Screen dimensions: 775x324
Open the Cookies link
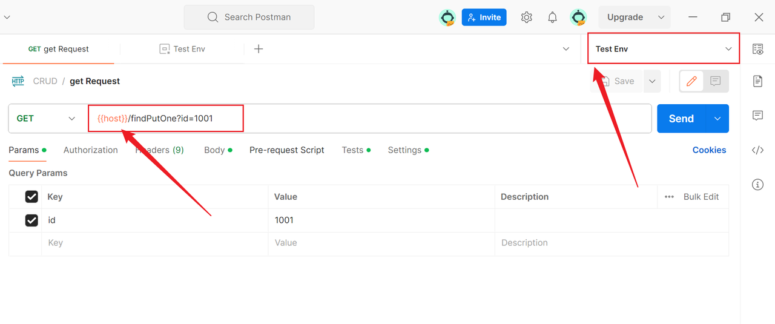click(x=709, y=150)
